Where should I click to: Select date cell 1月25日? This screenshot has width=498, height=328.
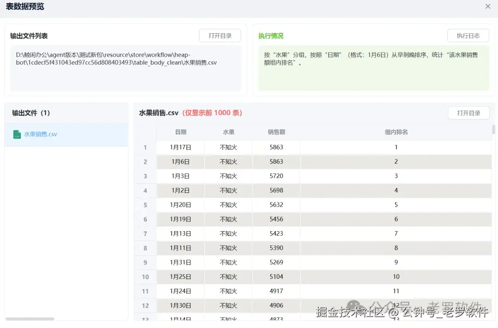(x=180, y=277)
